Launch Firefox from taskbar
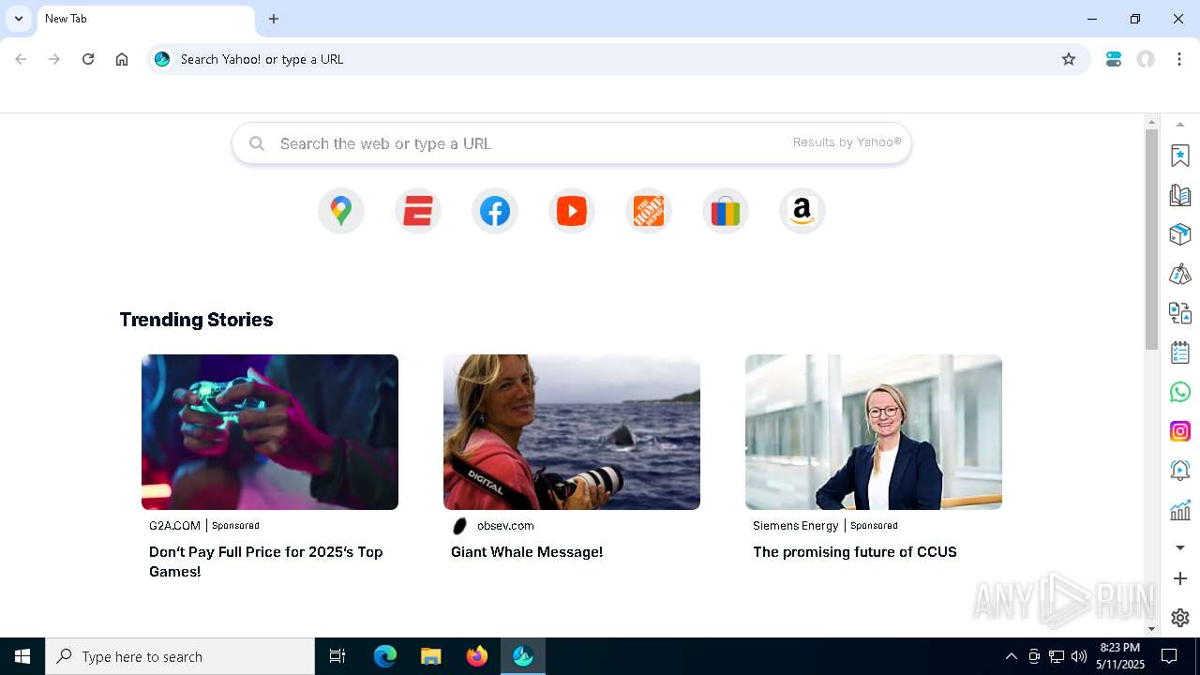 click(477, 656)
